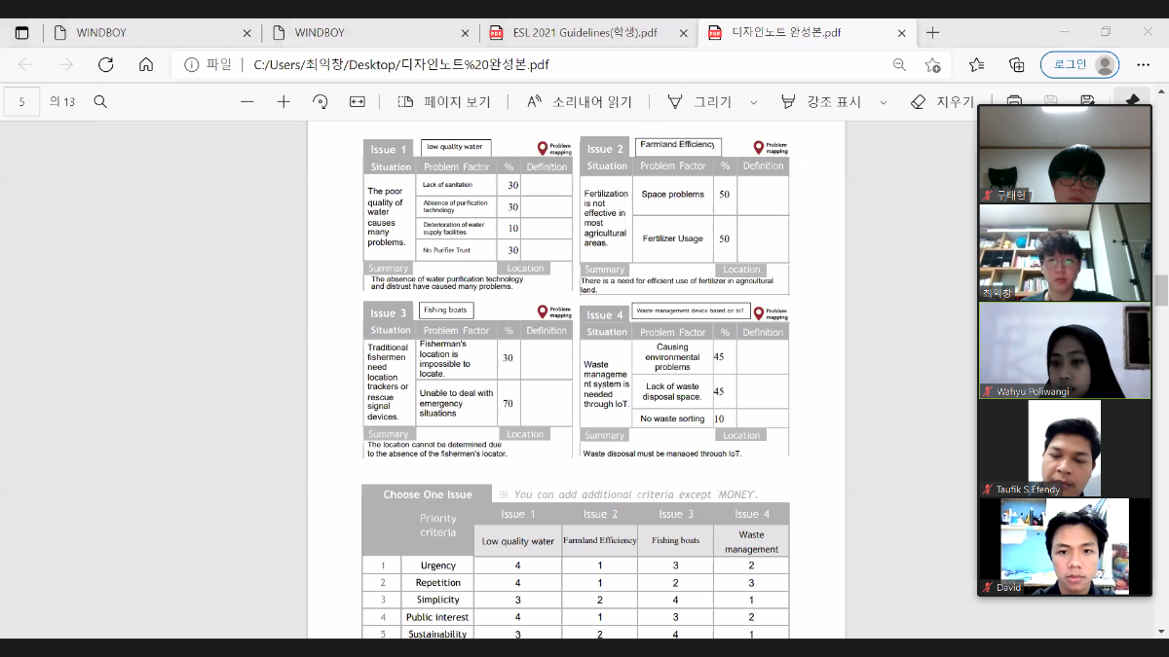Image resolution: width=1169 pixels, height=657 pixels.
Task: Click the fit-to-width icon
Action: [358, 101]
